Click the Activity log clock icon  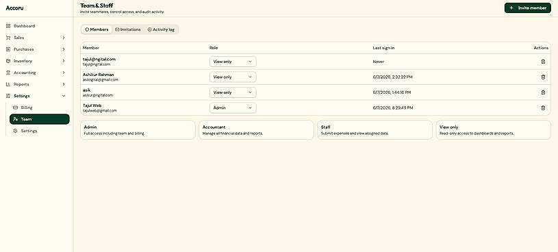(x=150, y=29)
